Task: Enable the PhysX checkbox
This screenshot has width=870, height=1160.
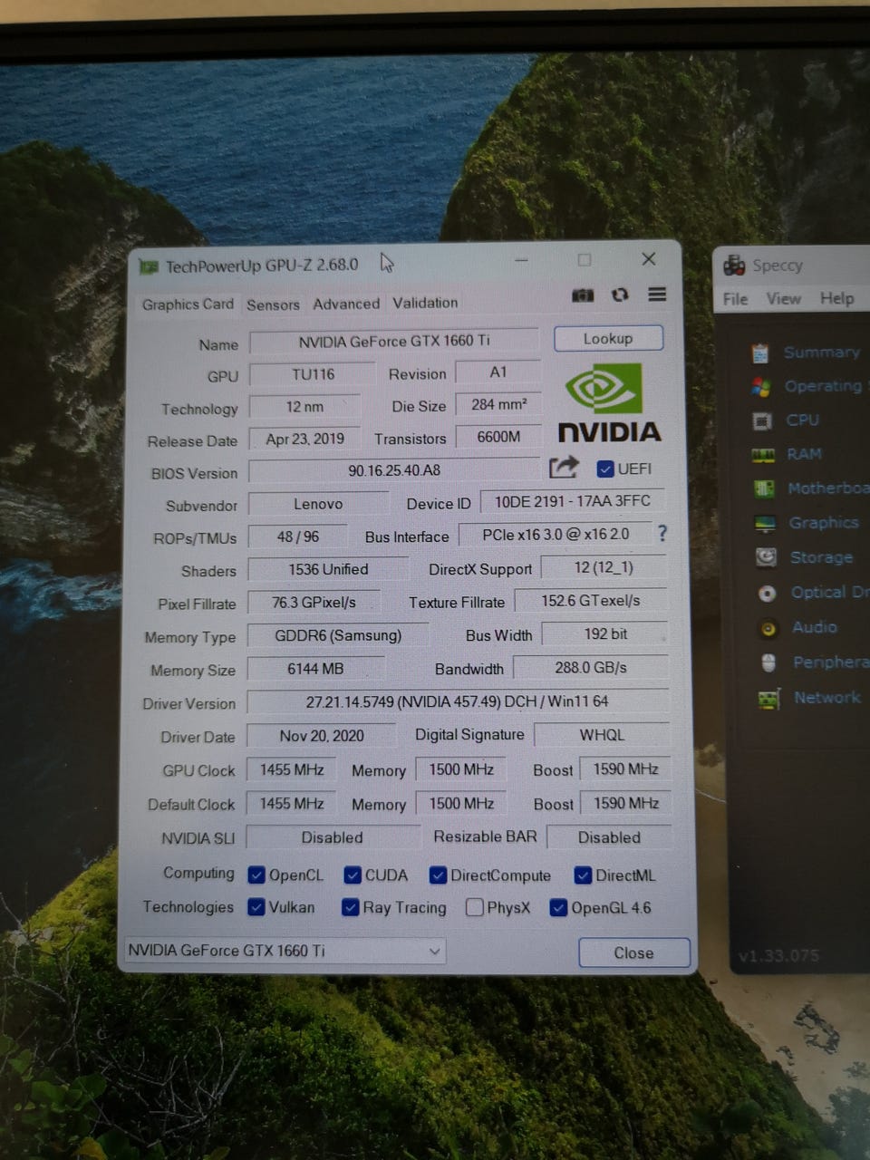Action: pos(474,907)
